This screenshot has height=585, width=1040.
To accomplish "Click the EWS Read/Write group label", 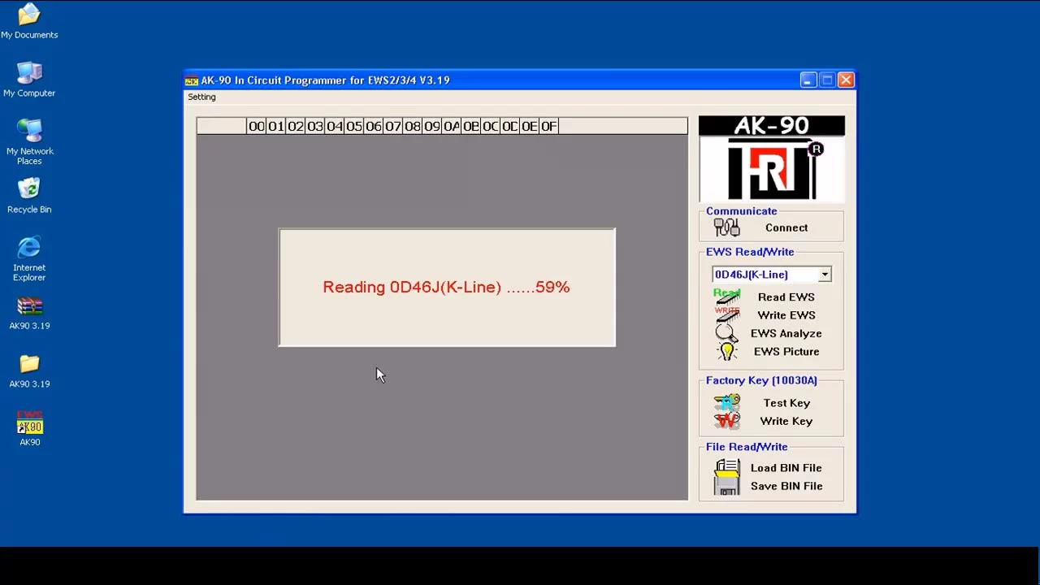I will [750, 252].
